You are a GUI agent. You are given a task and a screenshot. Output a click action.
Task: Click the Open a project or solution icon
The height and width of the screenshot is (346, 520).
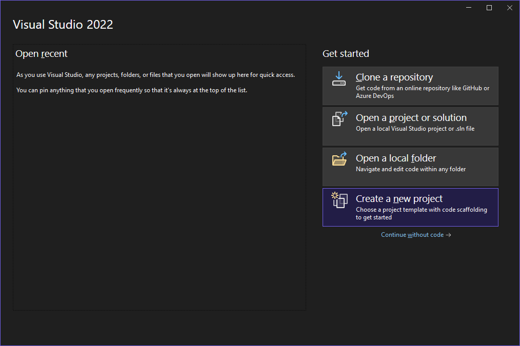pos(339,118)
